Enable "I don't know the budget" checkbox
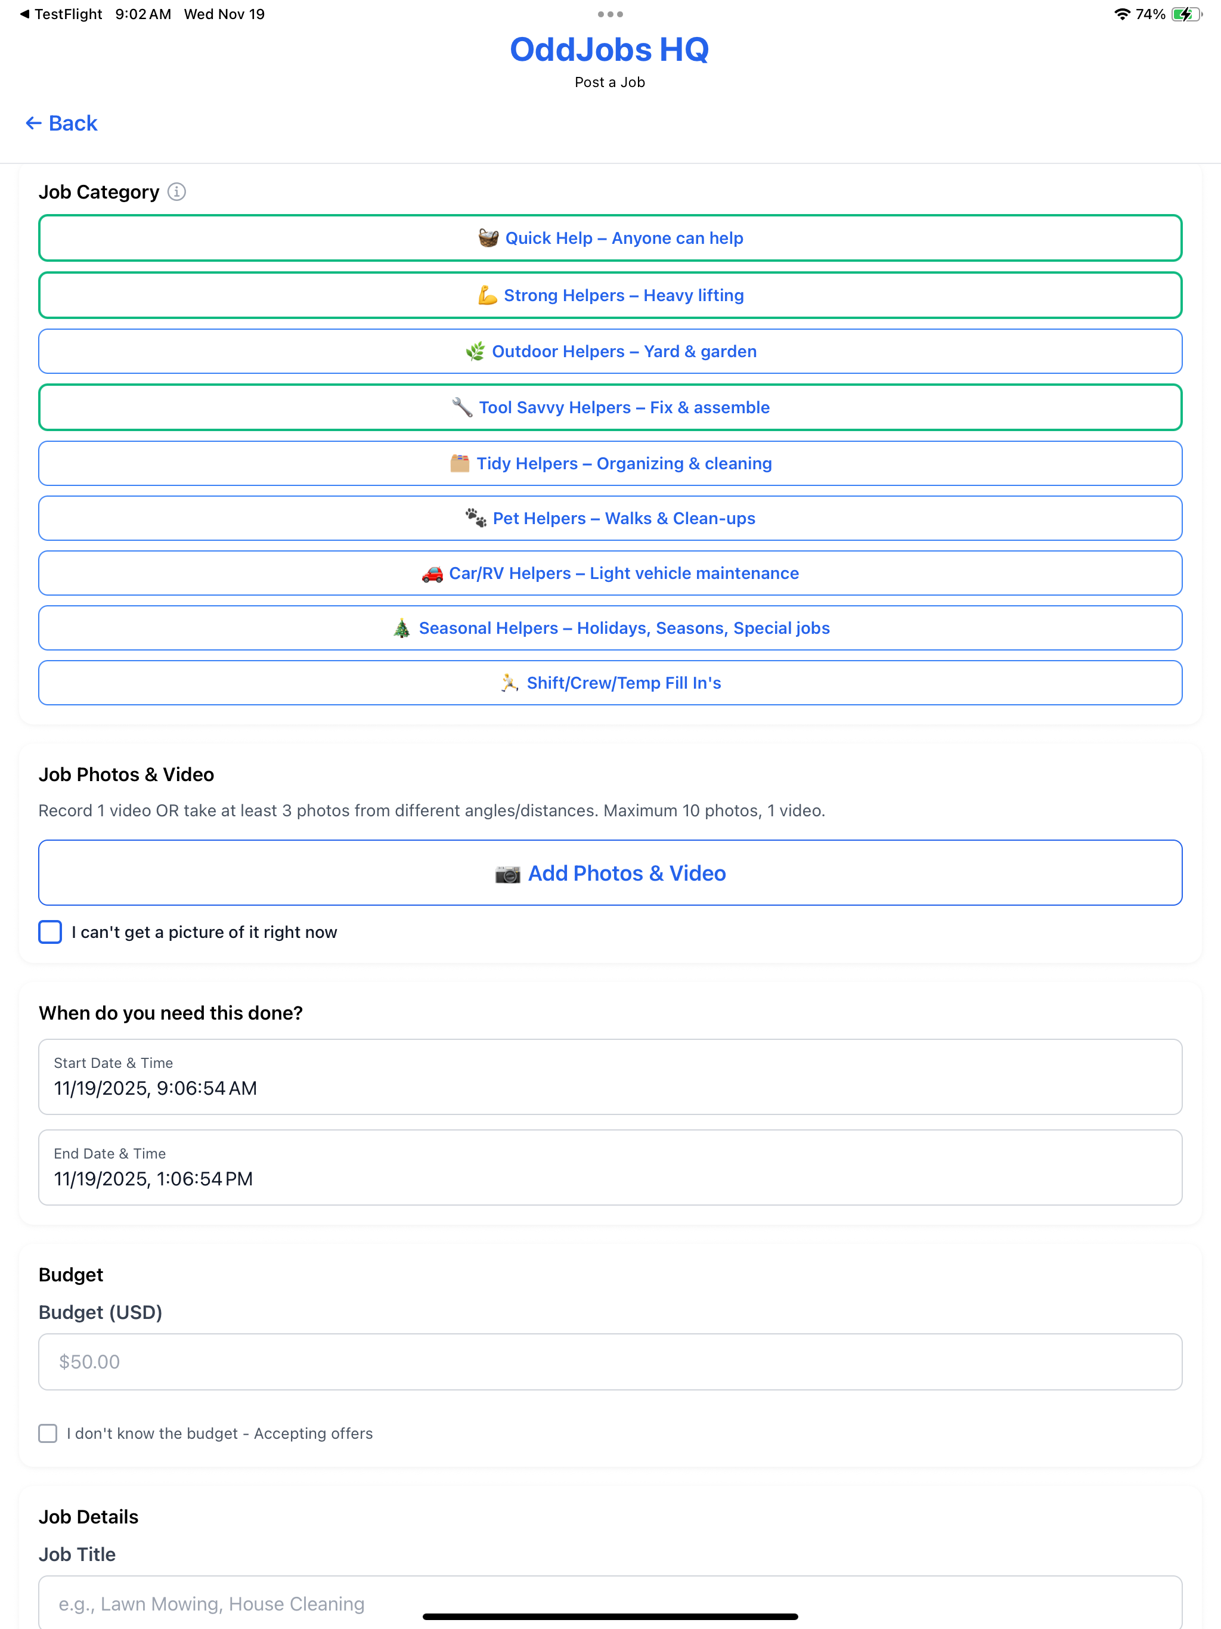Viewport: 1221px width, 1629px height. [48, 1433]
